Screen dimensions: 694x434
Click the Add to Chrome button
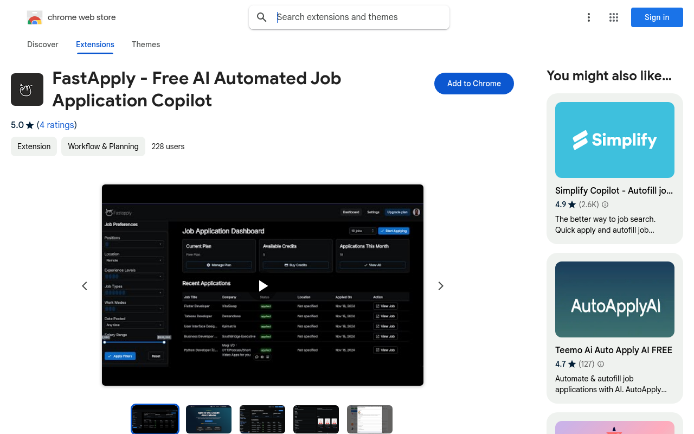[x=474, y=84]
